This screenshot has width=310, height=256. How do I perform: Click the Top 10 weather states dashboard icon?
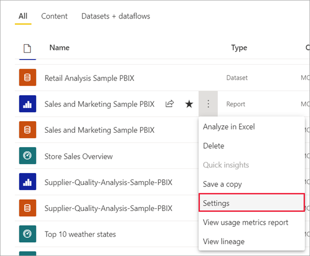click(28, 234)
